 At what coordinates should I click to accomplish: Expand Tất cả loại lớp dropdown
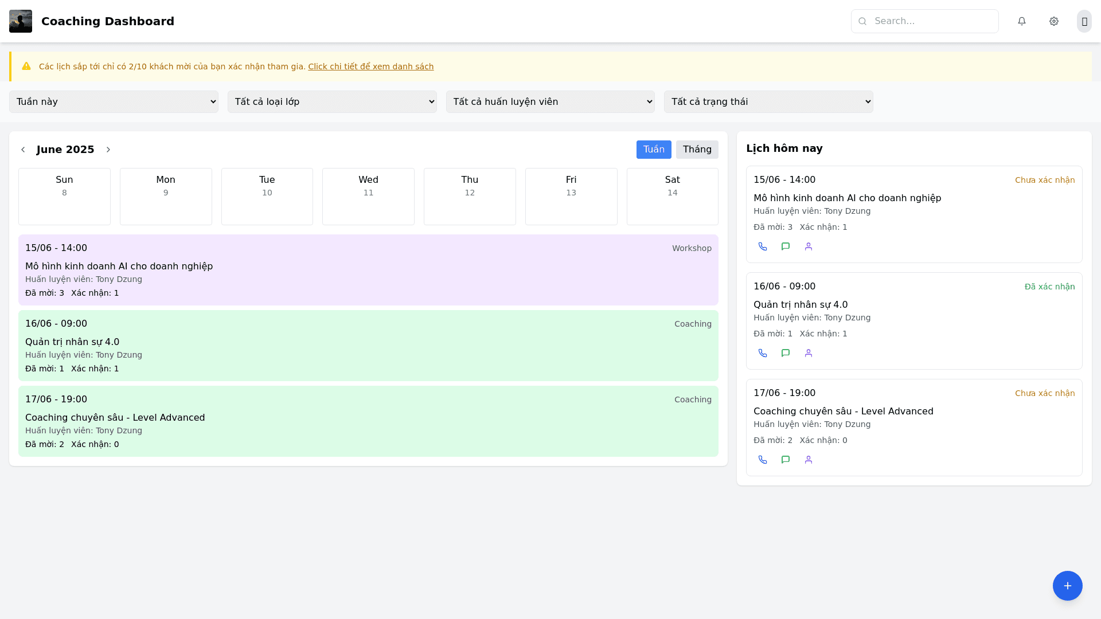coord(332,101)
